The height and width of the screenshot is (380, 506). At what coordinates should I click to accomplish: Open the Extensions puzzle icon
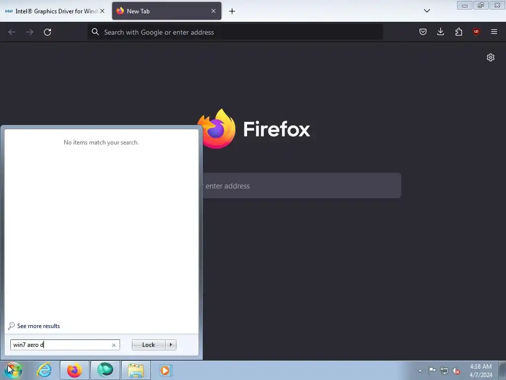click(459, 32)
